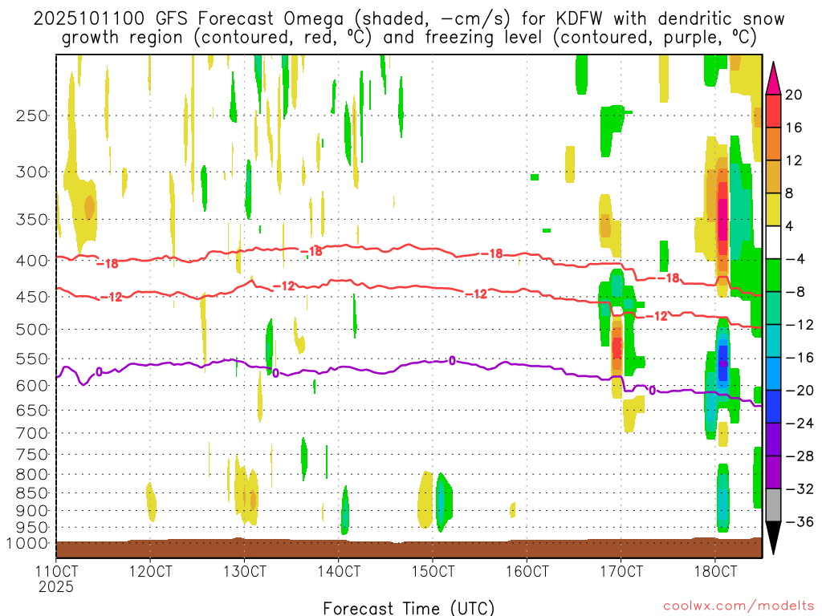Click the green -4 to -8 colorbar segment
This screenshot has width=822, height=616.
point(773,276)
